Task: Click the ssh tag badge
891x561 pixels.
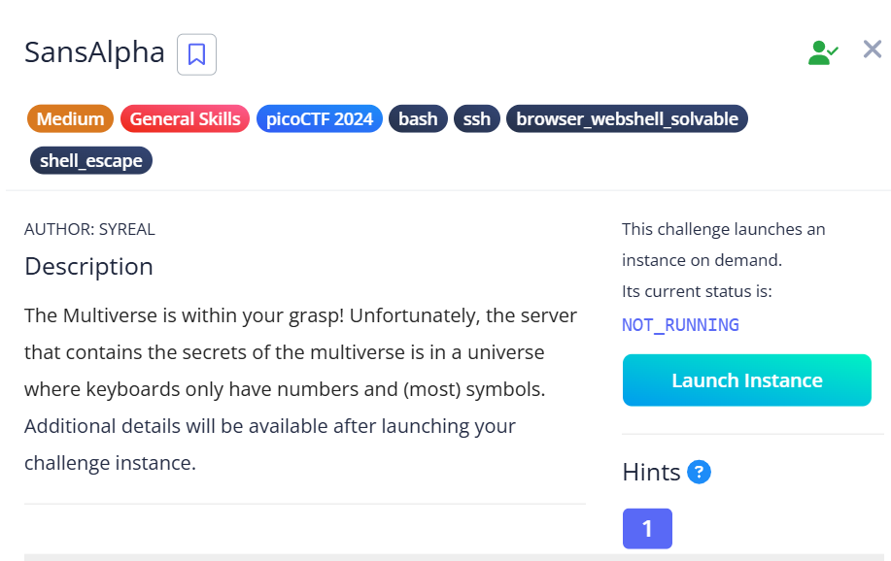Action: pos(476,118)
